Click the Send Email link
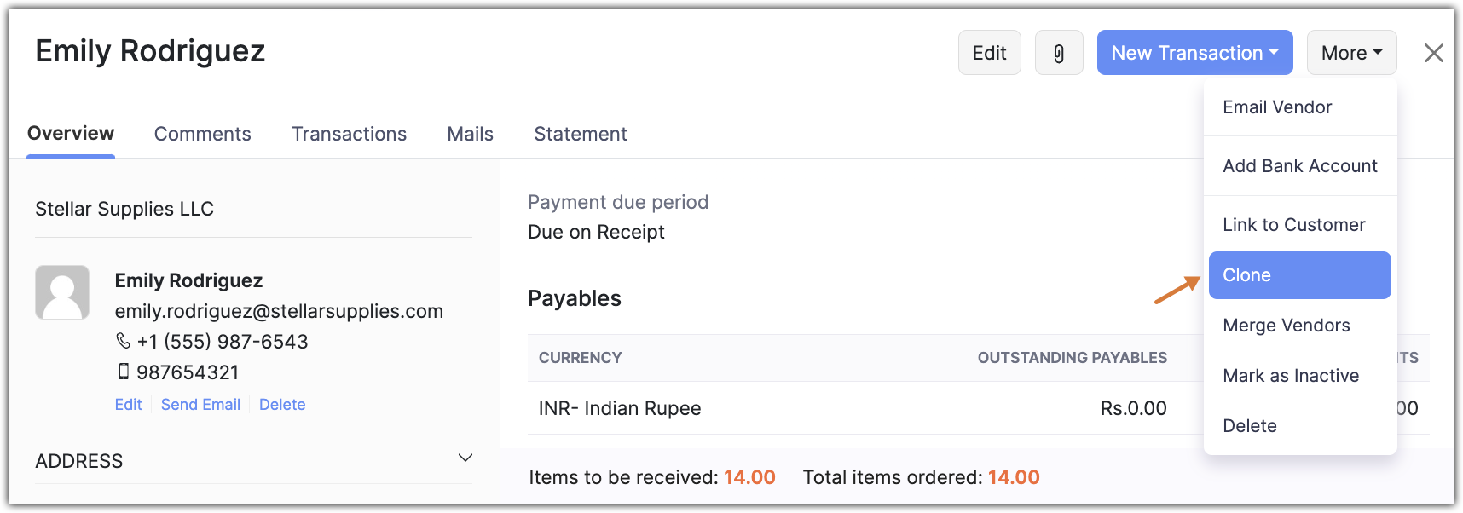This screenshot has width=1463, height=513. [200, 405]
